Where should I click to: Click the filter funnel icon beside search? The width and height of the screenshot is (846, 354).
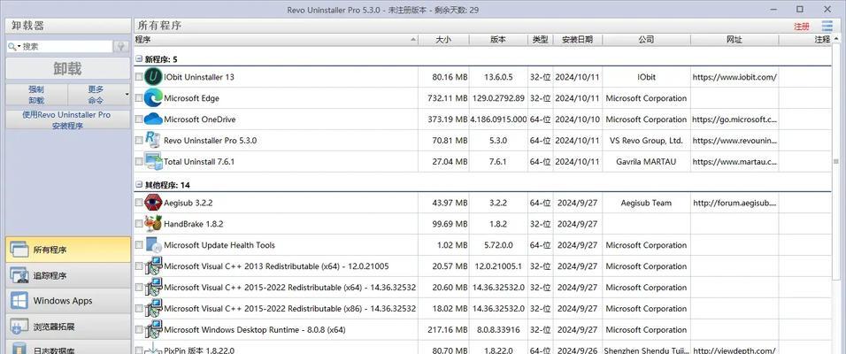(x=121, y=47)
